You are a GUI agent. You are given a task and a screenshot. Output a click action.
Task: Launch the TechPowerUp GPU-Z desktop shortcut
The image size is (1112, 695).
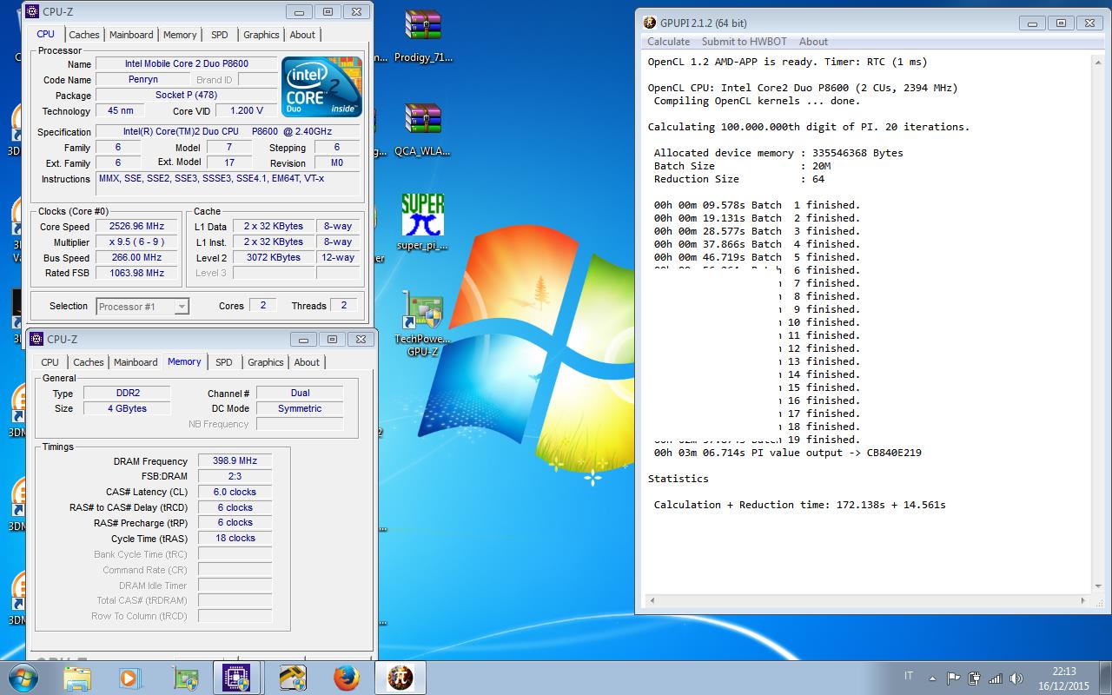point(423,325)
